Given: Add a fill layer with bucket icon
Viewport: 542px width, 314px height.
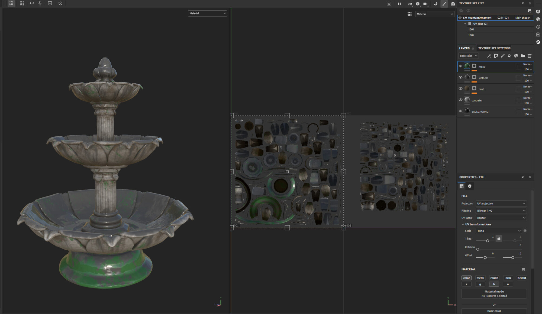Looking at the screenshot, I should pyautogui.click(x=509, y=56).
